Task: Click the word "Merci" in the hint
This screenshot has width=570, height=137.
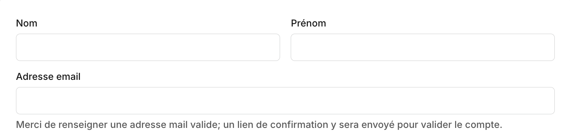Action: click(x=29, y=125)
